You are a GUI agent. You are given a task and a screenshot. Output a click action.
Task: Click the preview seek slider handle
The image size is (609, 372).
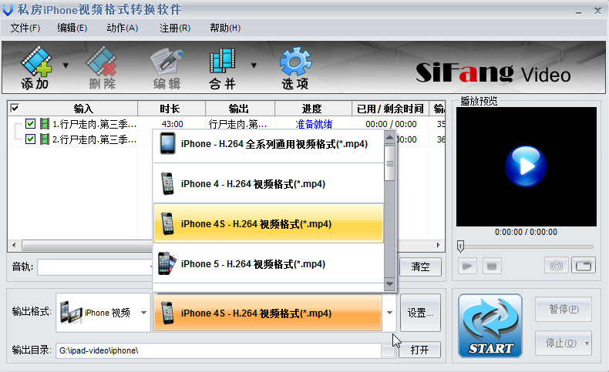461,246
